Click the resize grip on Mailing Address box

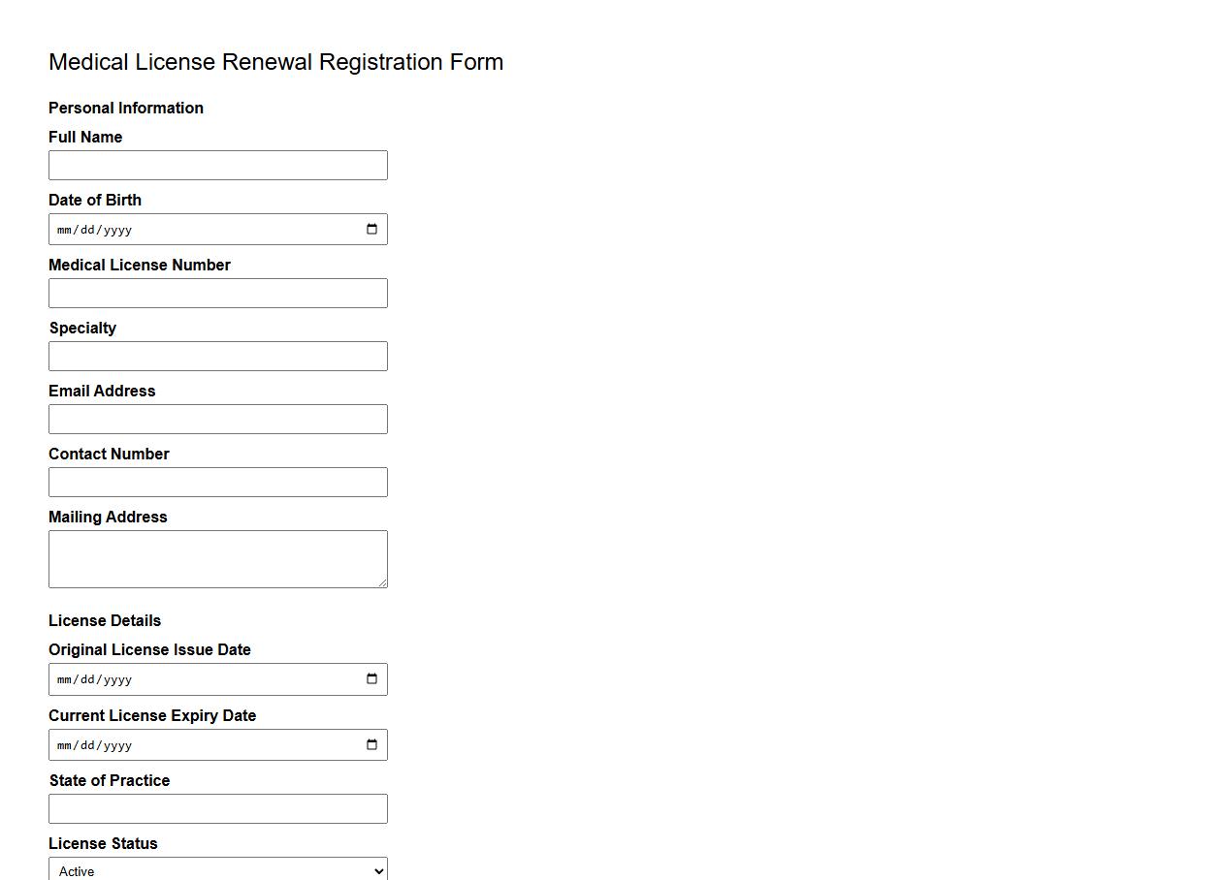pyautogui.click(x=384, y=583)
